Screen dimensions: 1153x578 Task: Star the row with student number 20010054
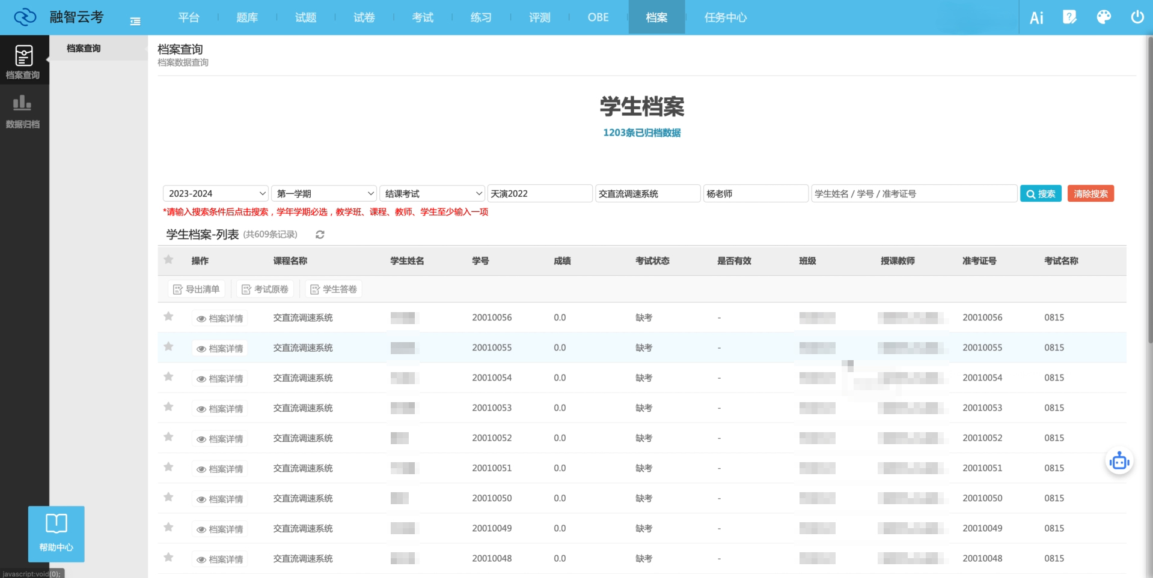168,376
